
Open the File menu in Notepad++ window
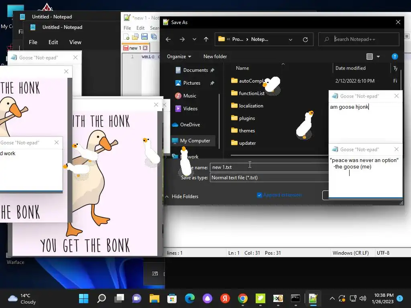click(x=127, y=28)
